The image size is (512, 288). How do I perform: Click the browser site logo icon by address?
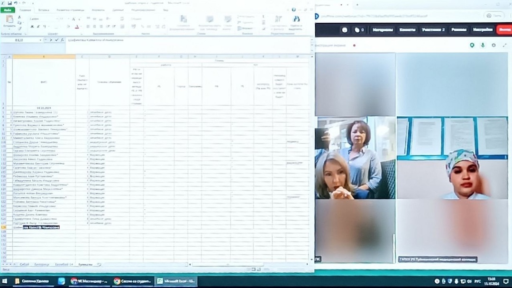click(316, 16)
